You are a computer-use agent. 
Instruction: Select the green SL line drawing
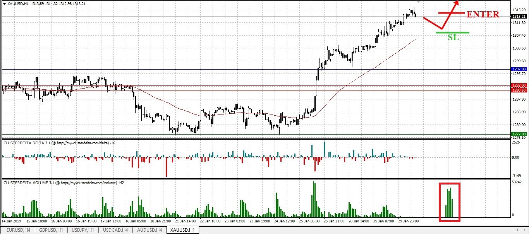(452, 32)
